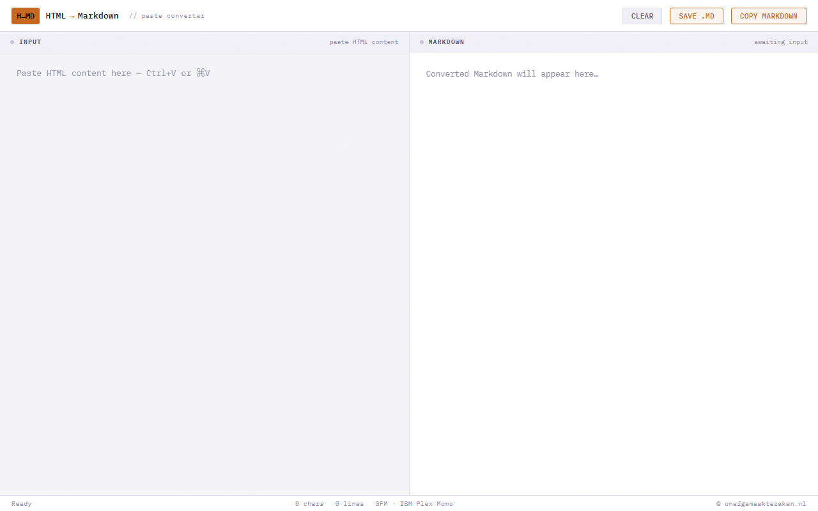This screenshot has height=511, width=818.
Task: Click the H→MD logo badge
Action: pyautogui.click(x=26, y=16)
